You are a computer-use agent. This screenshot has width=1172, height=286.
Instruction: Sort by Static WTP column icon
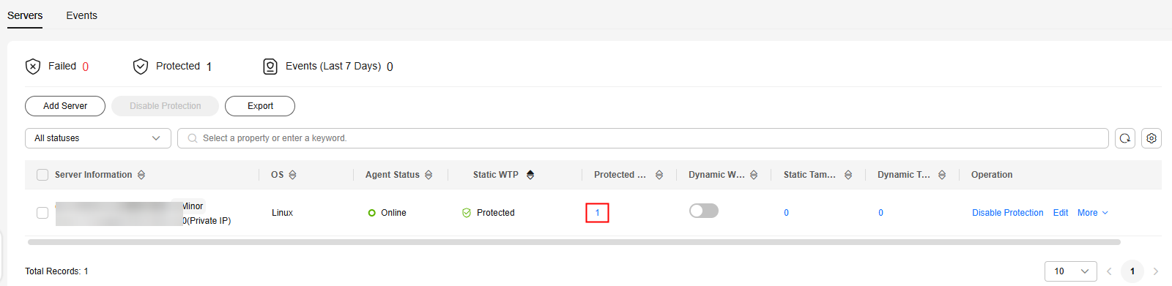click(x=530, y=175)
